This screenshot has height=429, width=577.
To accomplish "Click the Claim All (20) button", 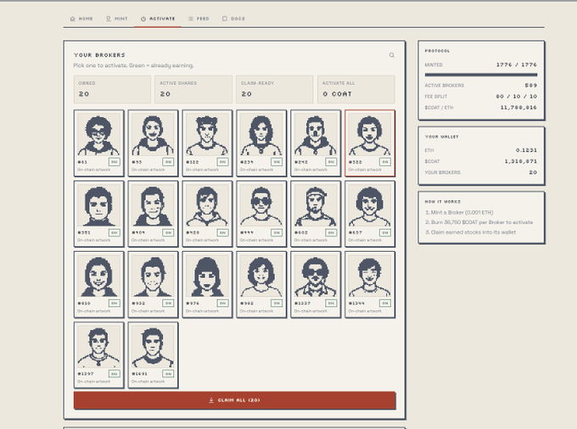I will tap(235, 400).
